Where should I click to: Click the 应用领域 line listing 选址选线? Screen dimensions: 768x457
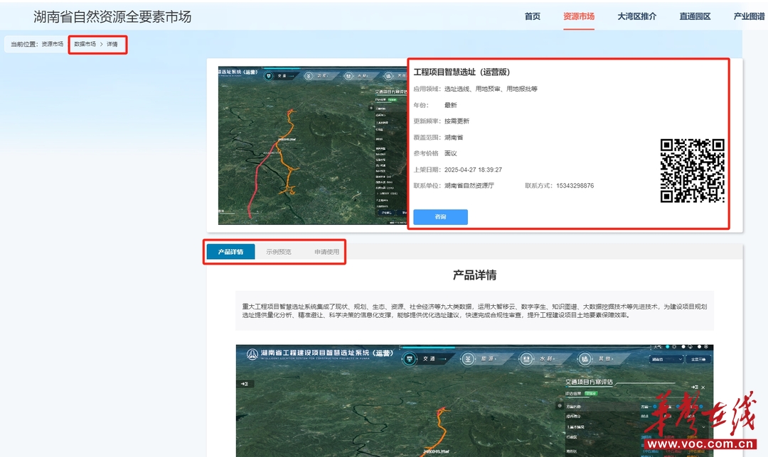(x=475, y=89)
